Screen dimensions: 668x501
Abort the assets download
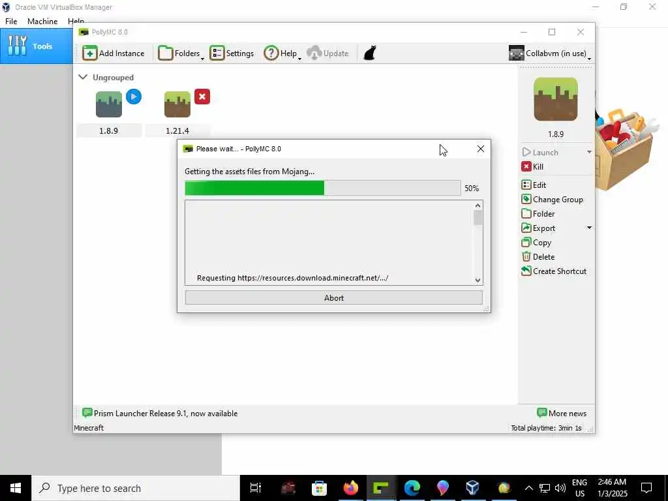333,297
